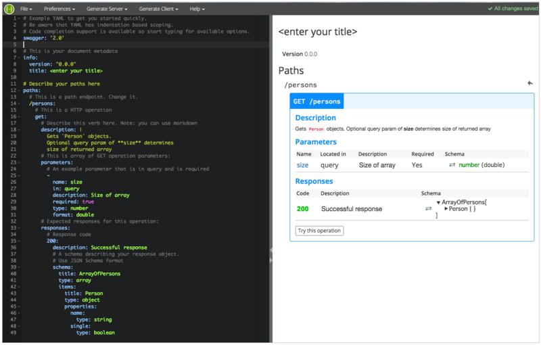Click the /persons path heading
The image size is (541, 345).
click(300, 85)
